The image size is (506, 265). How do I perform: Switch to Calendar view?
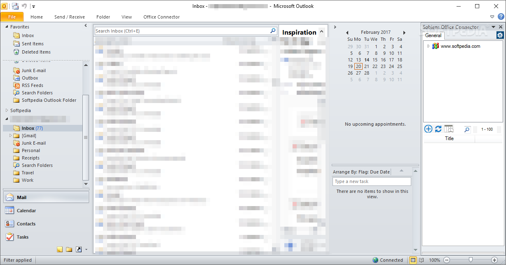(46, 211)
